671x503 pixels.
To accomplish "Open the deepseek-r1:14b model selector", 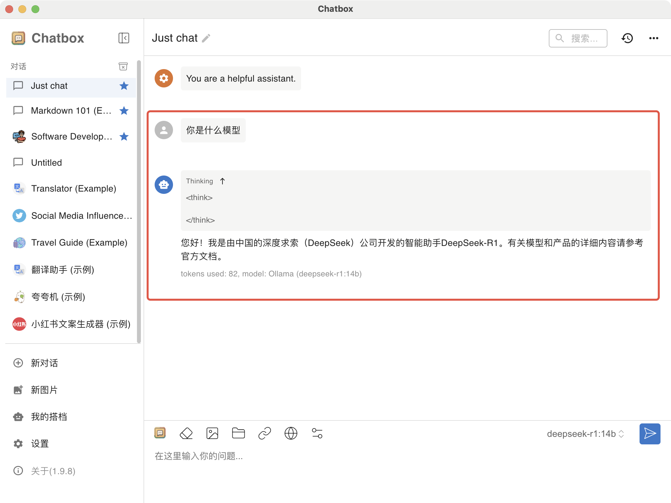I will click(585, 434).
